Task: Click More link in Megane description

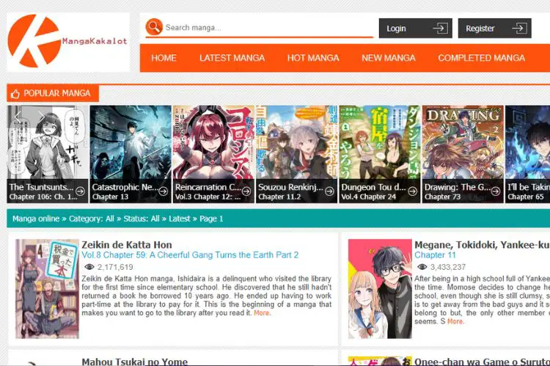Action: pos(455,322)
